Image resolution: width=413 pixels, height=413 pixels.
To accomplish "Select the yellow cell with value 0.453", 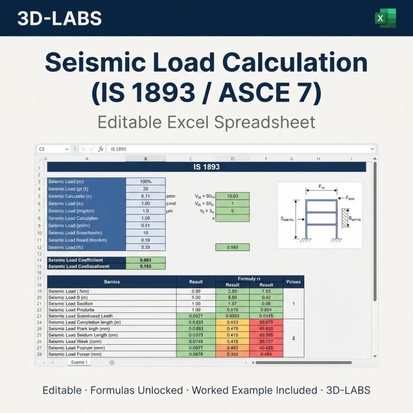I will coord(232,322).
